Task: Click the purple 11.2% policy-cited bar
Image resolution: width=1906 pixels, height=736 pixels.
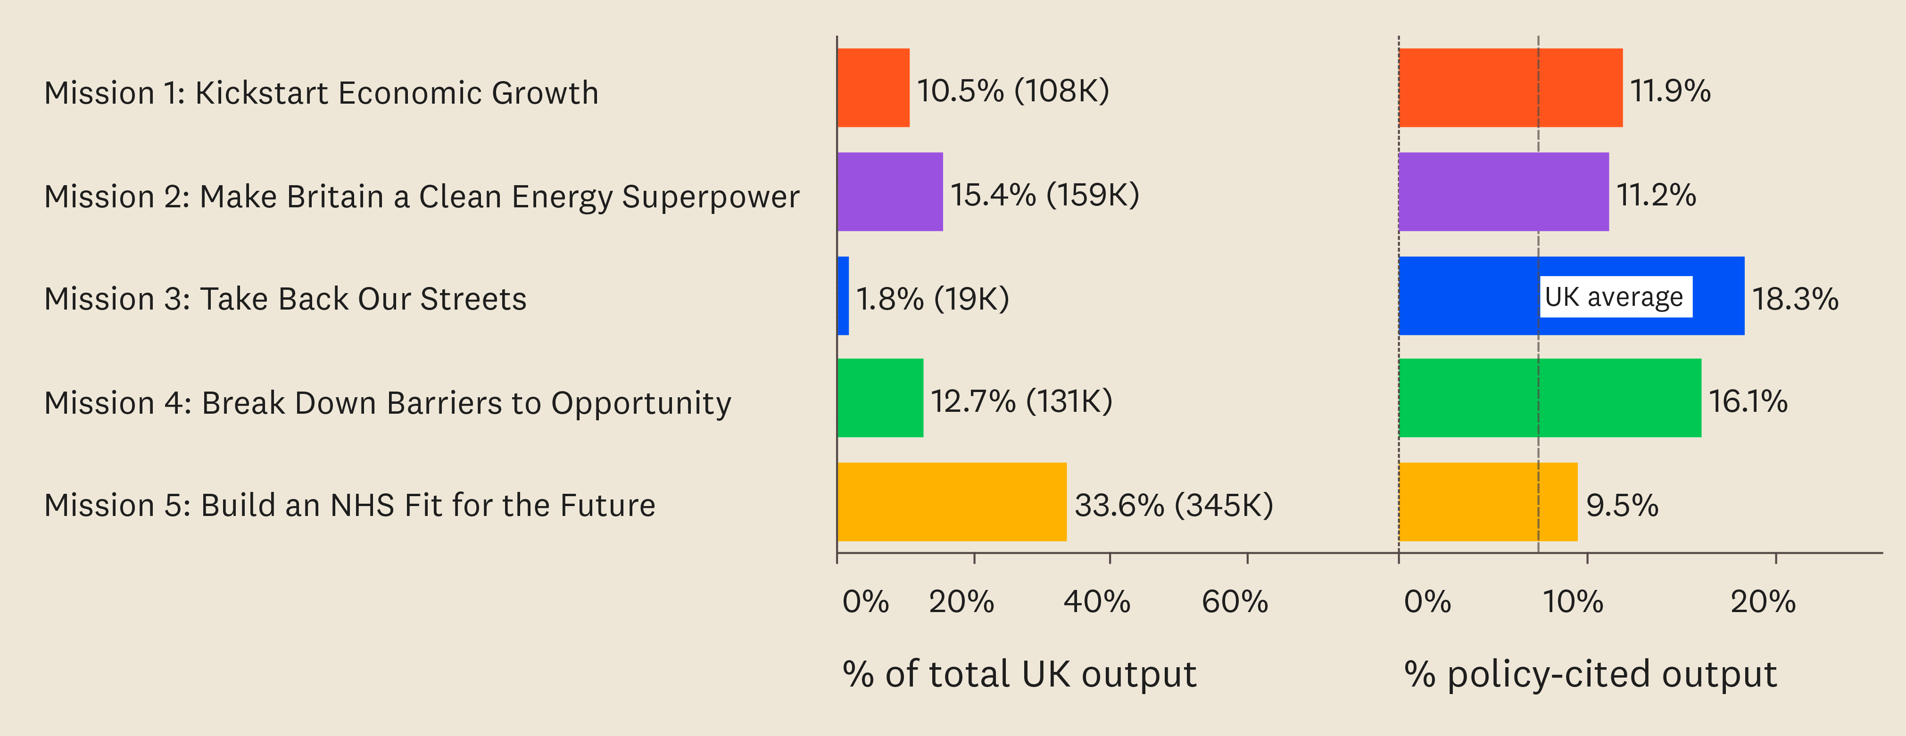Action: coord(1503,192)
